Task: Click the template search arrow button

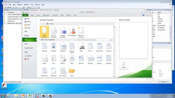Action: coord(111,40)
